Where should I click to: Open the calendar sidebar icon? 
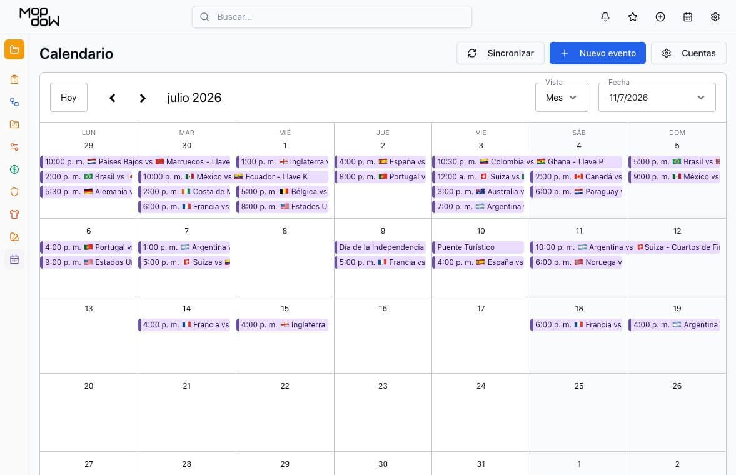[x=14, y=259]
